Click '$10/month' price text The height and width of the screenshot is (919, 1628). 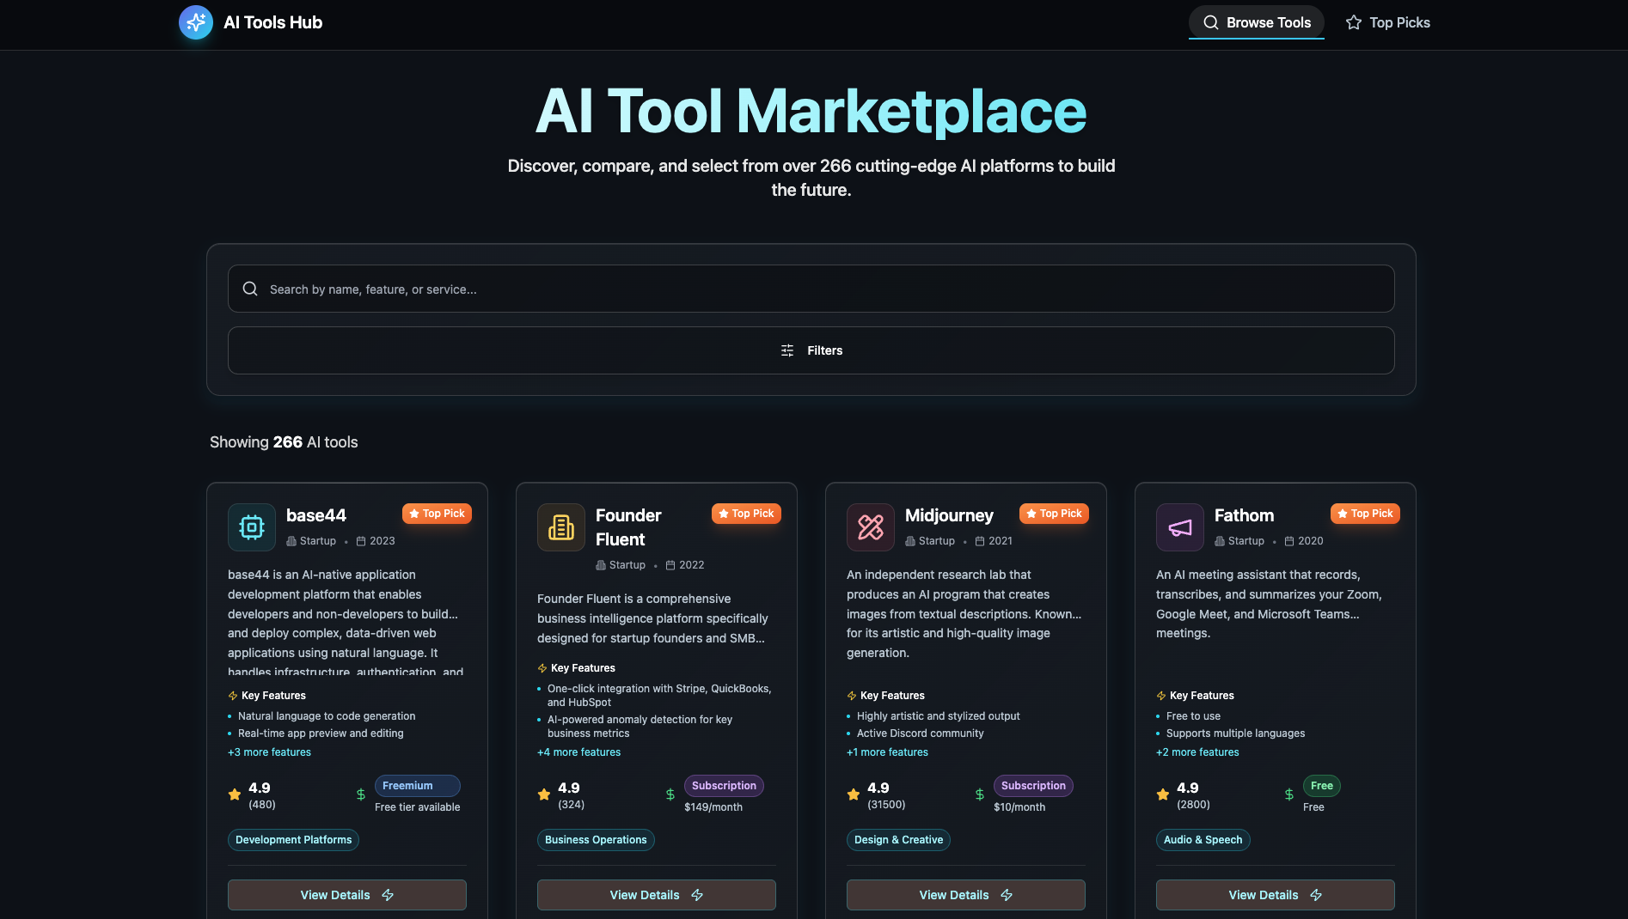point(1019,807)
